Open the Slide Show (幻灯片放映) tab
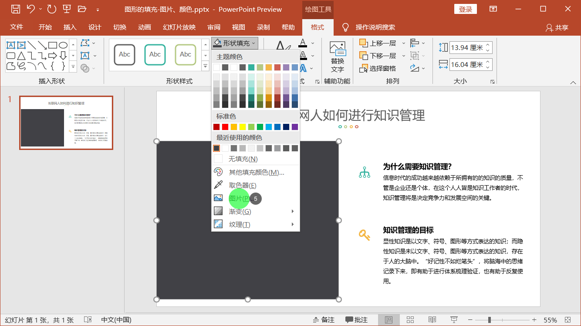This screenshot has width=581, height=326. 179,27
